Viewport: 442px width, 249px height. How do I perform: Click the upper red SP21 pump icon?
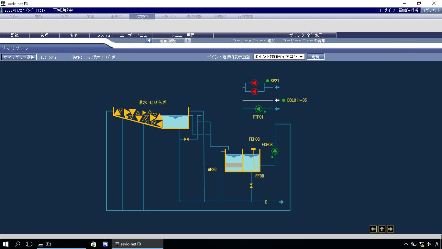[x=254, y=83]
